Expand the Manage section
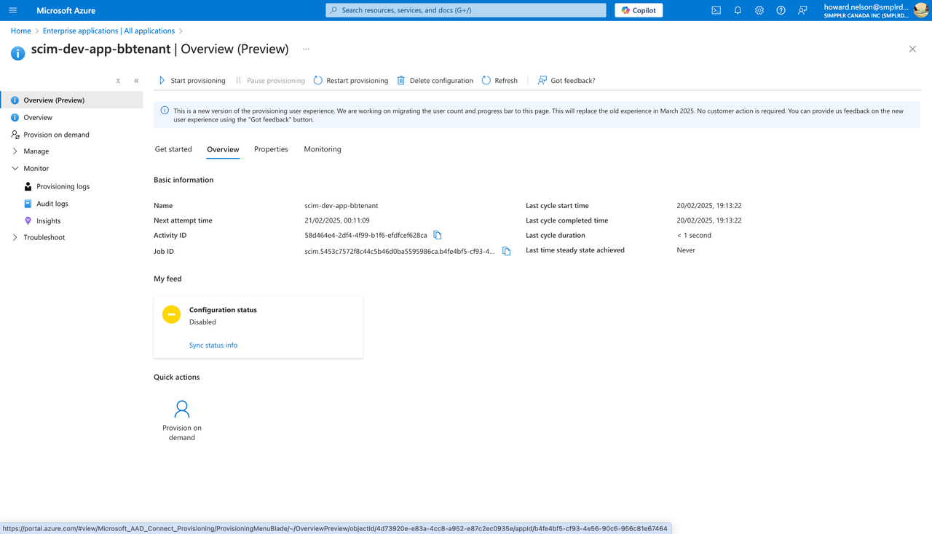Screen dimensions: 932x534 pos(15,151)
